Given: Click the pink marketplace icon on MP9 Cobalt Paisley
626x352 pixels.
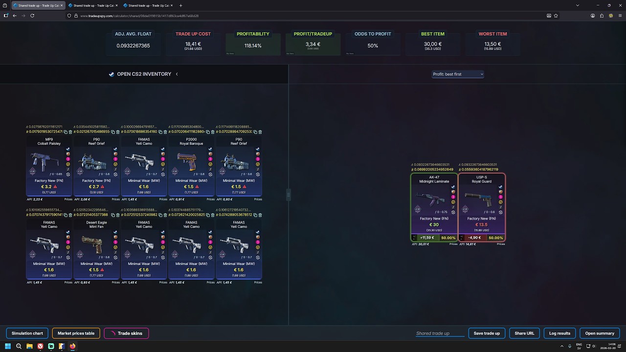Looking at the screenshot, I should coord(68,159).
